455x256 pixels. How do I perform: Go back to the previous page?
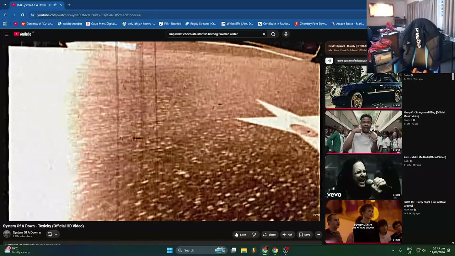[5, 15]
